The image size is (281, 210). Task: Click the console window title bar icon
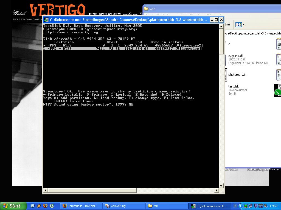(x=46, y=20)
